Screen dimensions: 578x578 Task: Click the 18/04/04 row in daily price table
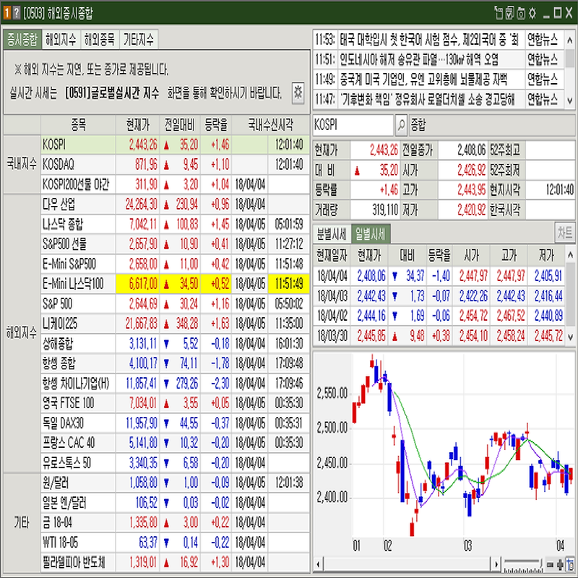click(439, 276)
